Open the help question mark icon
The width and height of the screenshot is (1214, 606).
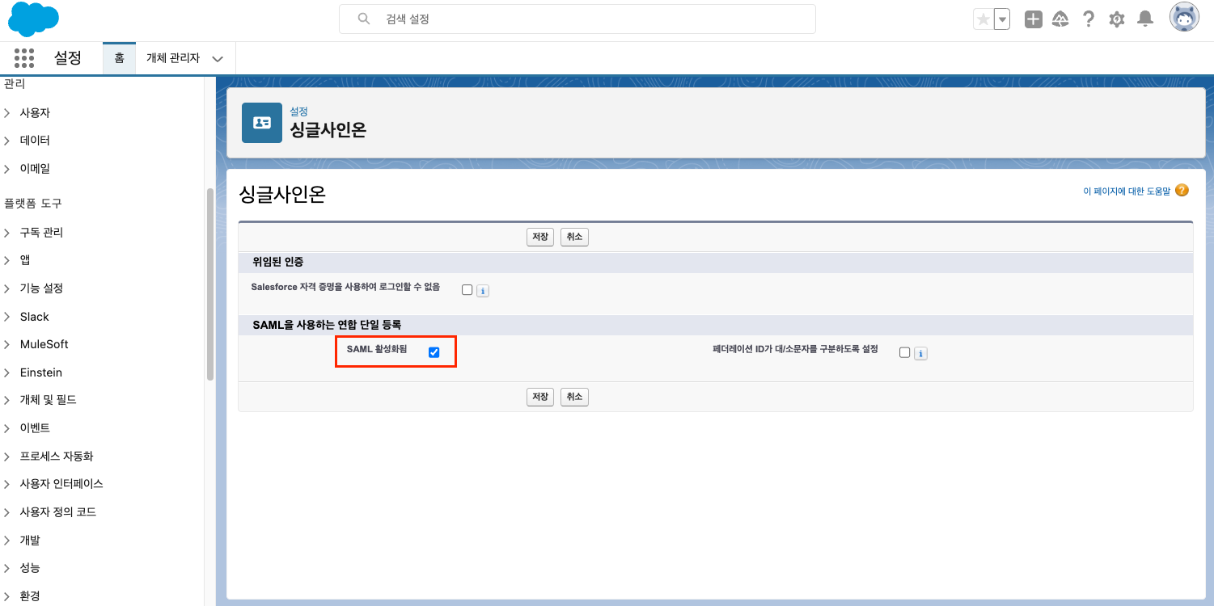1089,19
